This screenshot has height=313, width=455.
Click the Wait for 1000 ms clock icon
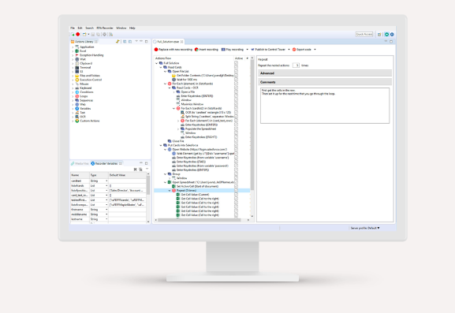173,79
